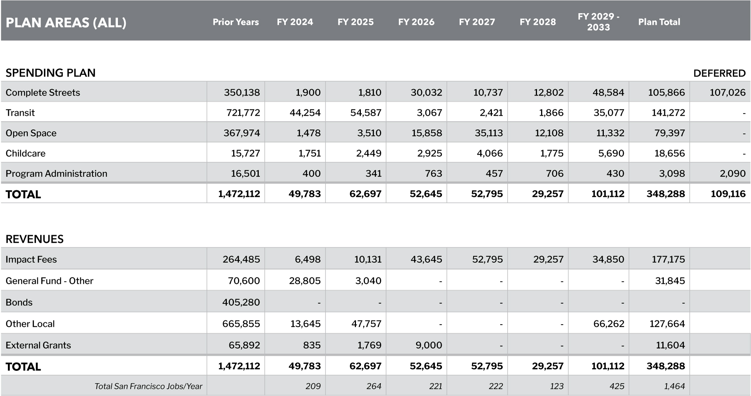The width and height of the screenshot is (751, 396).
Task: Click Complete Streets prior years value 350,138
Action: (242, 92)
